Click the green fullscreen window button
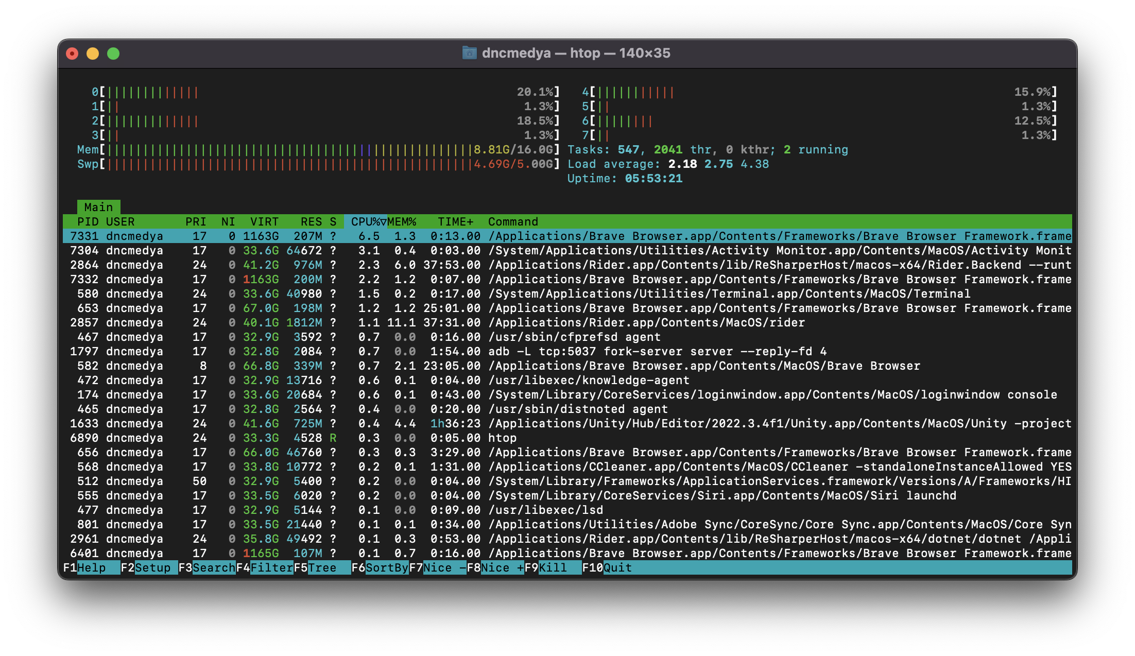Image resolution: width=1135 pixels, height=656 pixels. (113, 54)
